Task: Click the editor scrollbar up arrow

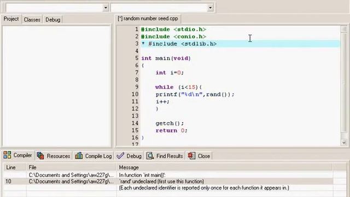Action: (x=344, y=29)
